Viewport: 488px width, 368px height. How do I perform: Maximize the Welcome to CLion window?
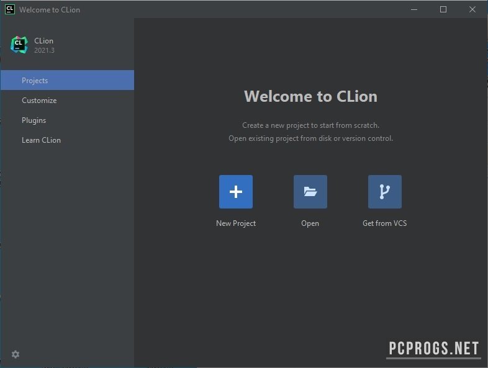pyautogui.click(x=443, y=9)
